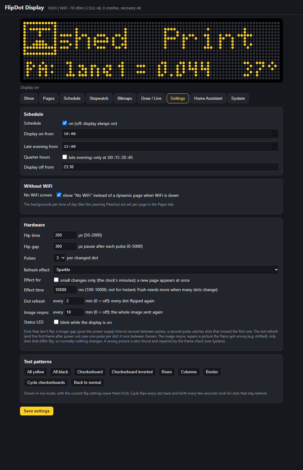Screen dimensions: 303x470
Task: Open the Pulses per changed dot dropdown
Action: (59, 258)
